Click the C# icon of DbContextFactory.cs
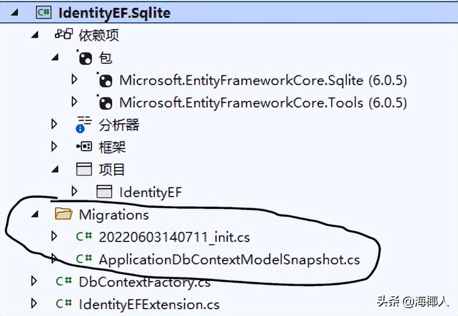458x316 pixels. coord(63,281)
